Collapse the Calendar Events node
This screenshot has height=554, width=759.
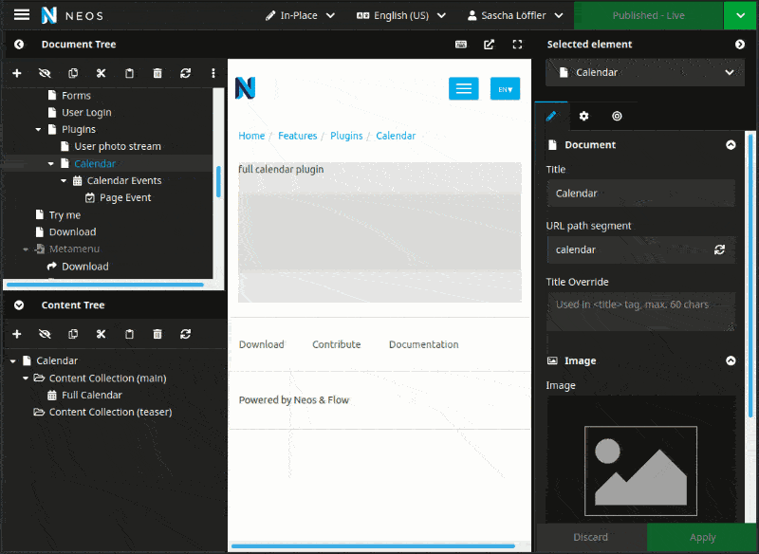point(64,181)
